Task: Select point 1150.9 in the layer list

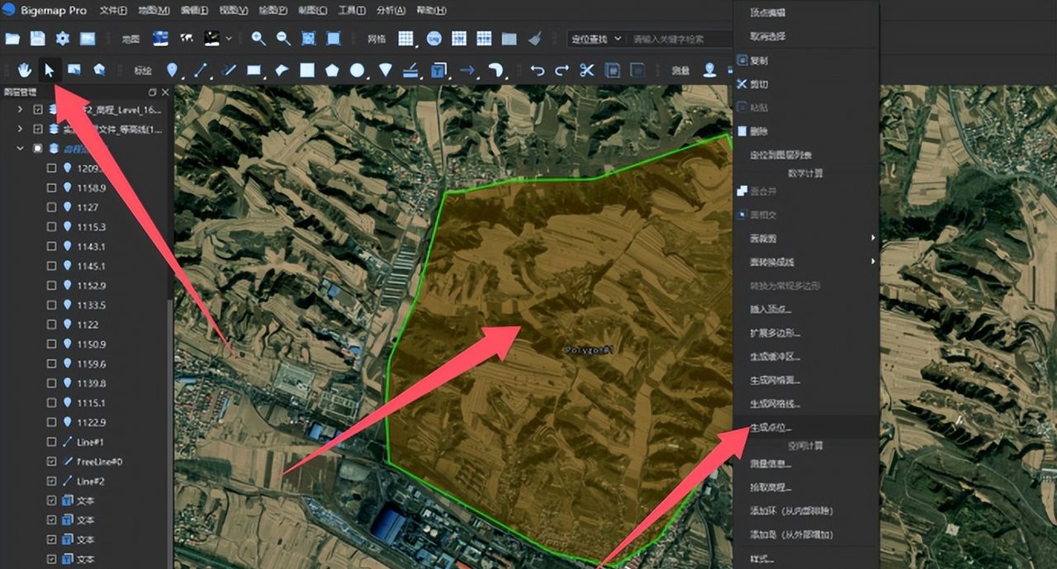Action: [91, 344]
